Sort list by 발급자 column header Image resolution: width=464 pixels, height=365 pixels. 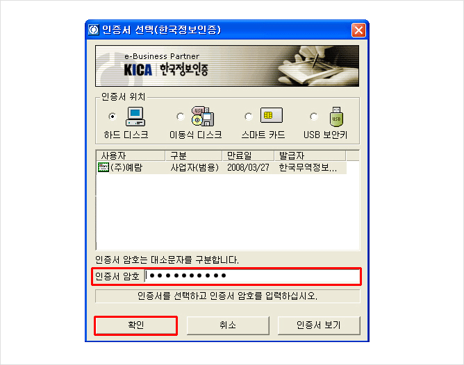coord(310,155)
